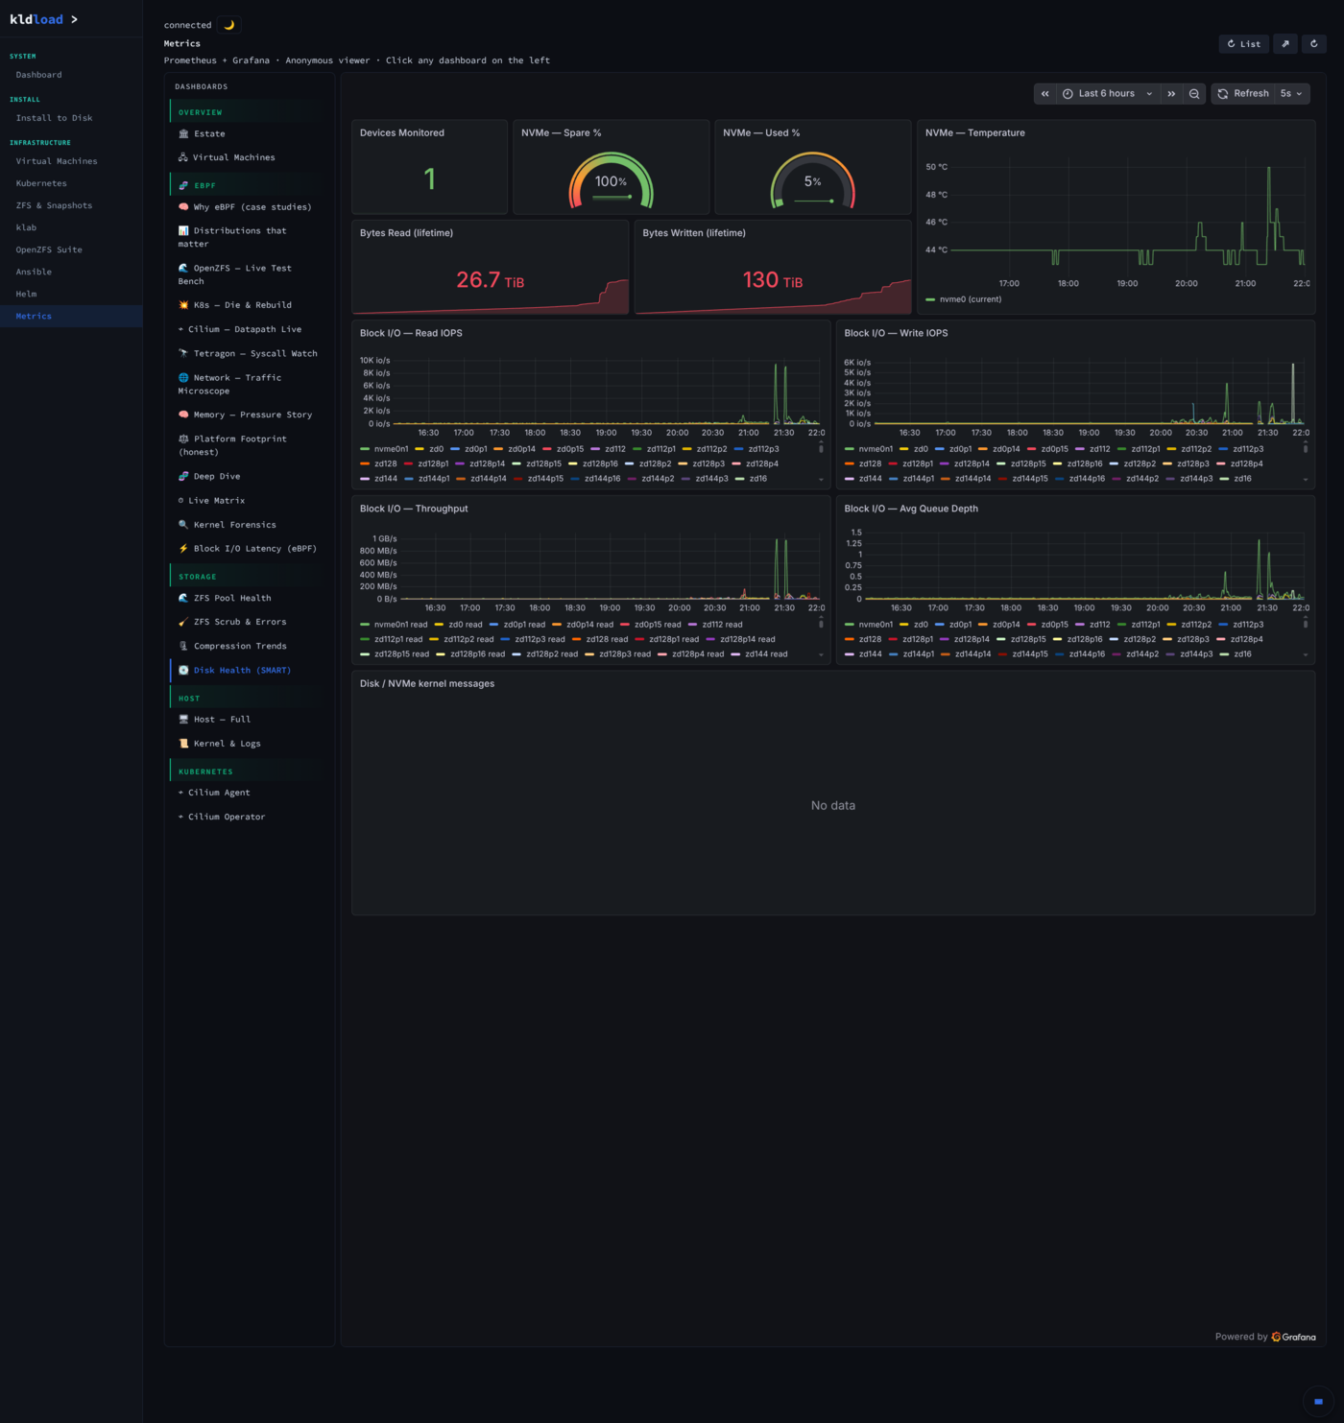Open Tetragon Syscall Watch telescope icon
Viewport: 1344px width, 1423px height.
point(183,353)
